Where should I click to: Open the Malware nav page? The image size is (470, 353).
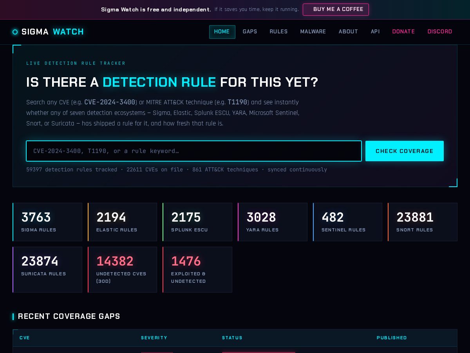coord(313,32)
